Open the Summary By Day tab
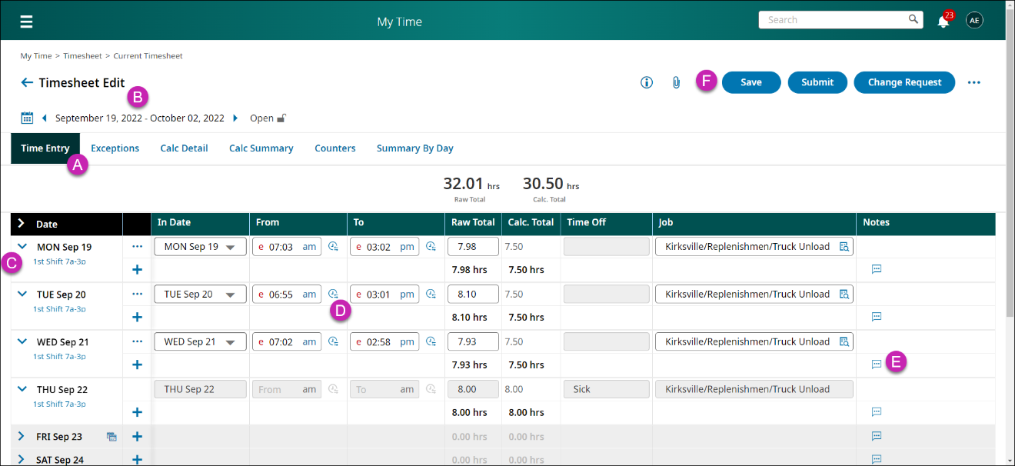Screen dimensions: 1015x466 tap(415, 148)
